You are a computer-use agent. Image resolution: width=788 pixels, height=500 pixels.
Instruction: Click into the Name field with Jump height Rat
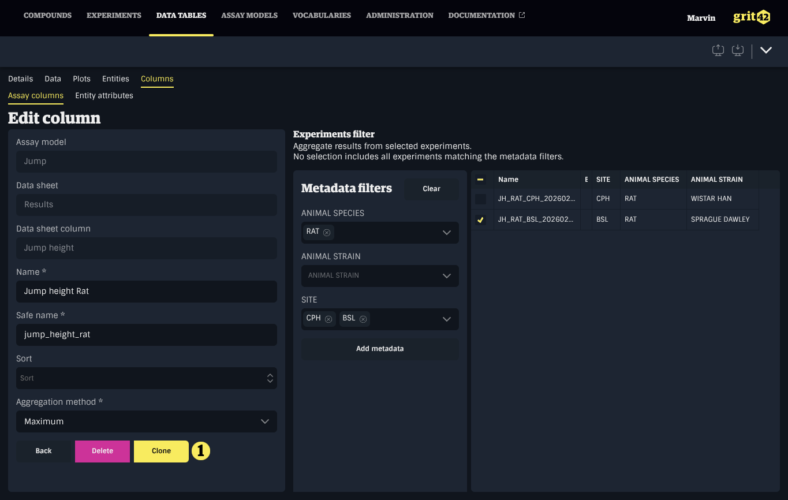coord(147,292)
